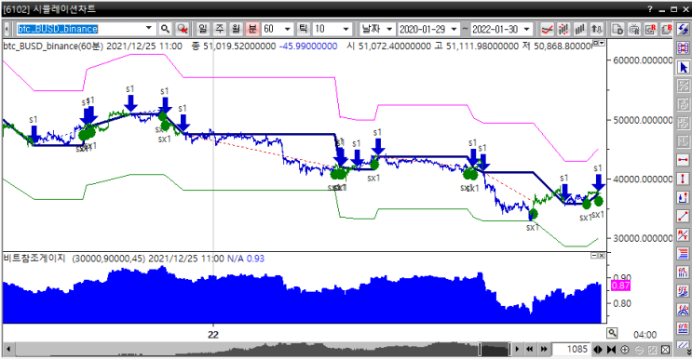
Task: Click the scrollbar left arrow button
Action: 8,350
